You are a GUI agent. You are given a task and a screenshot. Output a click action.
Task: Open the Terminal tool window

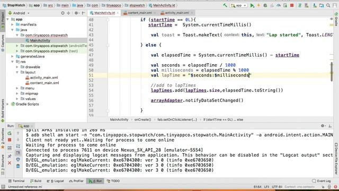tap(16, 181)
